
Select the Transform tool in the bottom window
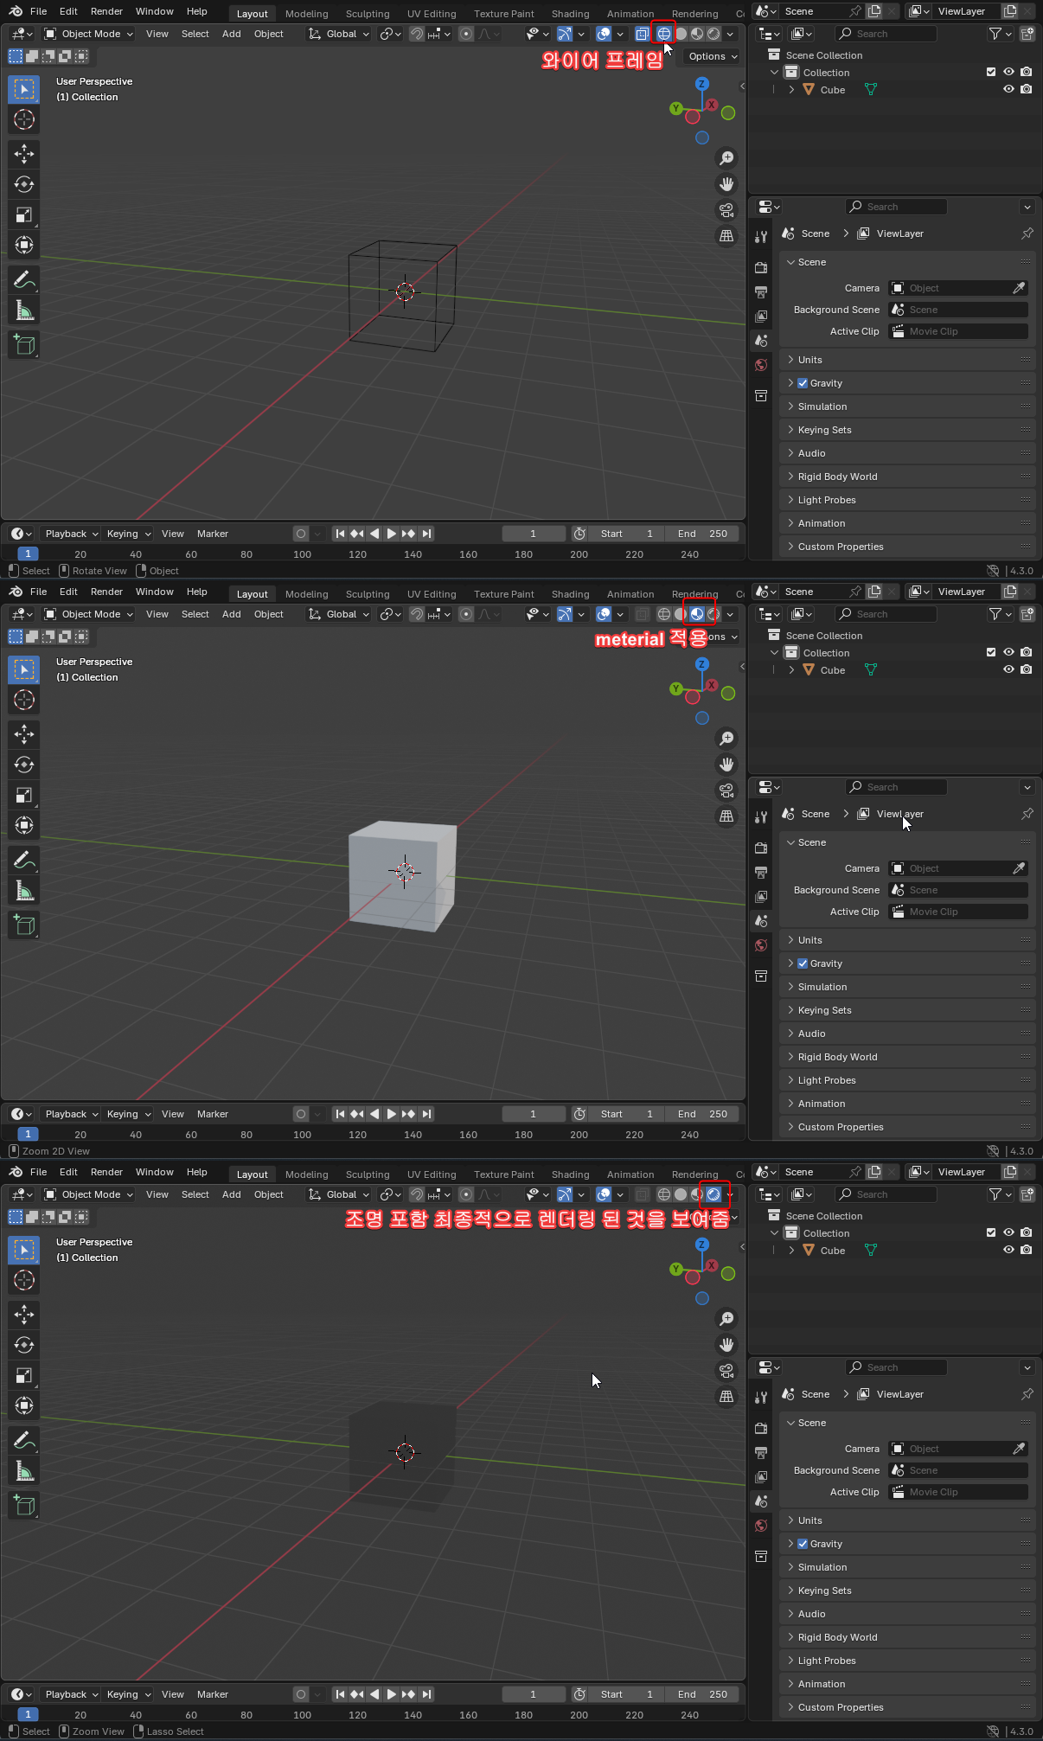tap(24, 1405)
